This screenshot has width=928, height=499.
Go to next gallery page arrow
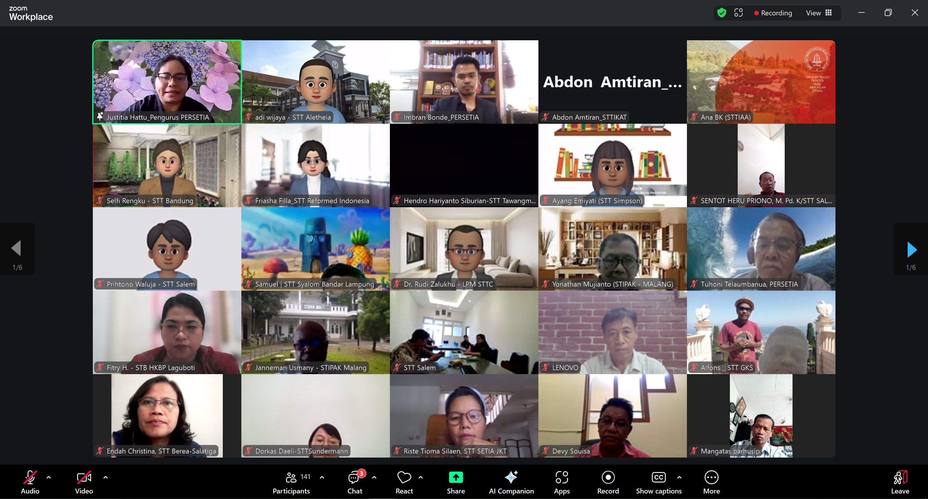point(911,249)
